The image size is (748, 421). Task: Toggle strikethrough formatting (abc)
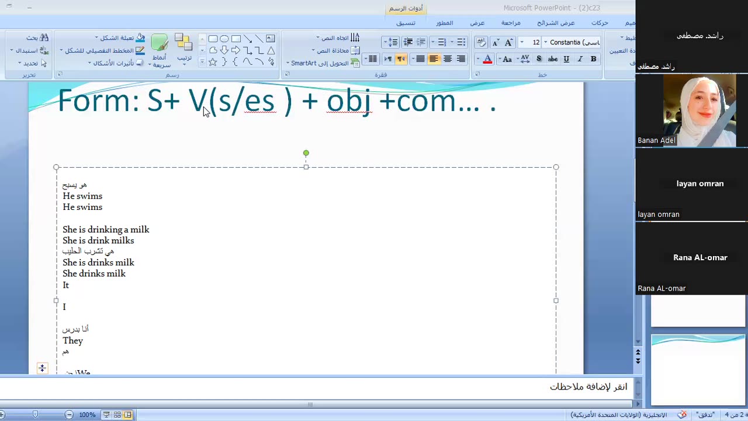pos(552,59)
